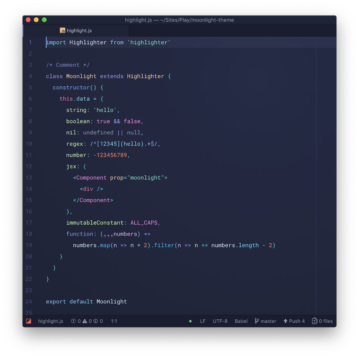
Task: Click the info count indicator icon
Action: tap(96, 321)
